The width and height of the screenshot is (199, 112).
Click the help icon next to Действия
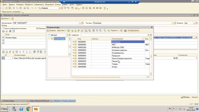coord(12,19)
